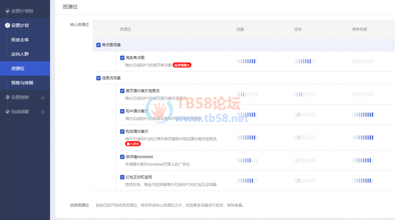Click the red 首屏强曝光 badge
This screenshot has height=220, width=395.
click(x=182, y=65)
